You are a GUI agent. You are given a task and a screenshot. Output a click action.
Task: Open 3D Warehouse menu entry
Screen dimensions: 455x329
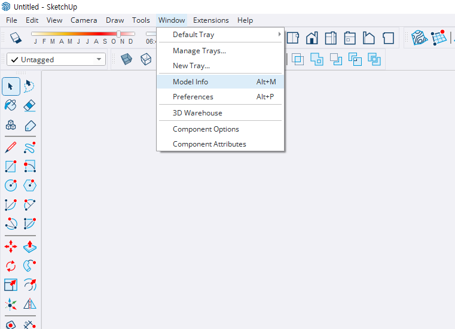point(220,112)
